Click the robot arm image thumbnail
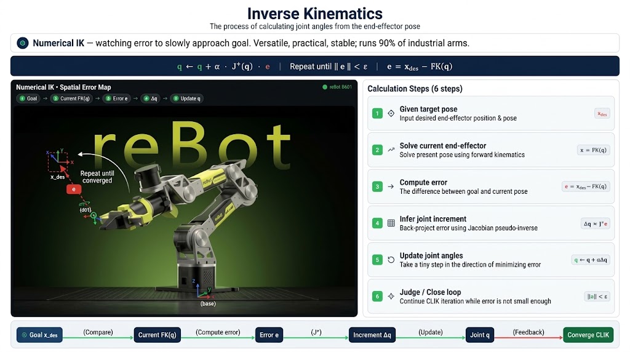 [x=184, y=211]
